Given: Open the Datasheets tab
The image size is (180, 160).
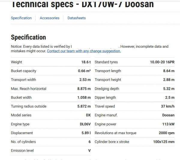Looking at the screenshot, I should coord(76,18).
